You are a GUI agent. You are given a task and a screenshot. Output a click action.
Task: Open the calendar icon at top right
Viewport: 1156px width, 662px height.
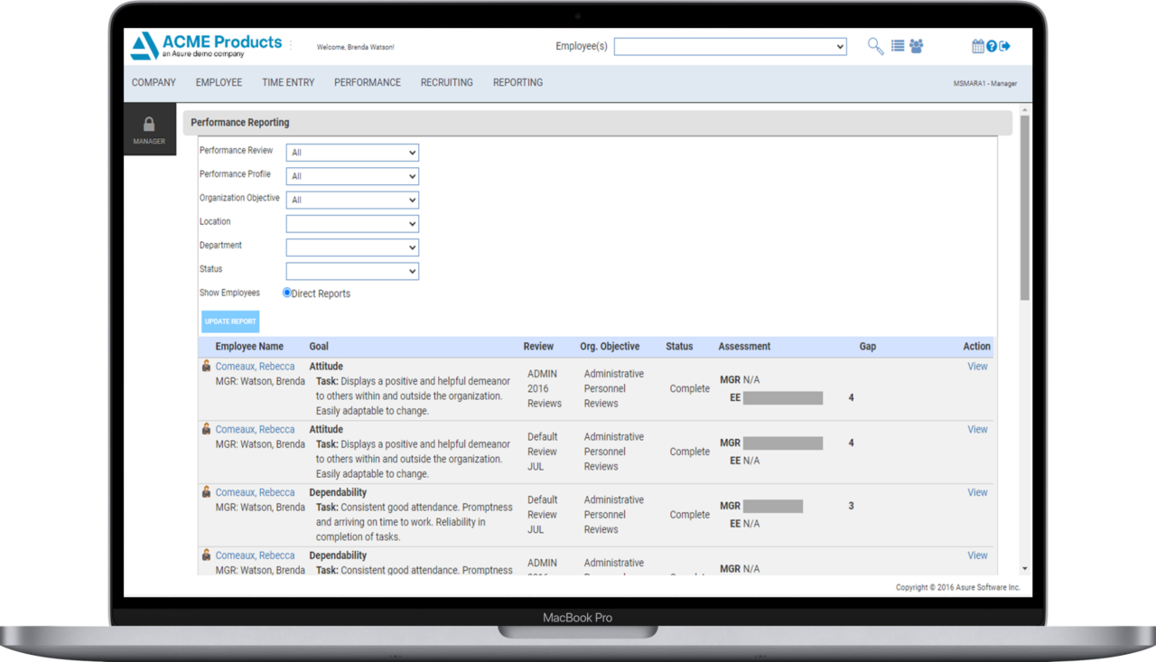pos(978,46)
